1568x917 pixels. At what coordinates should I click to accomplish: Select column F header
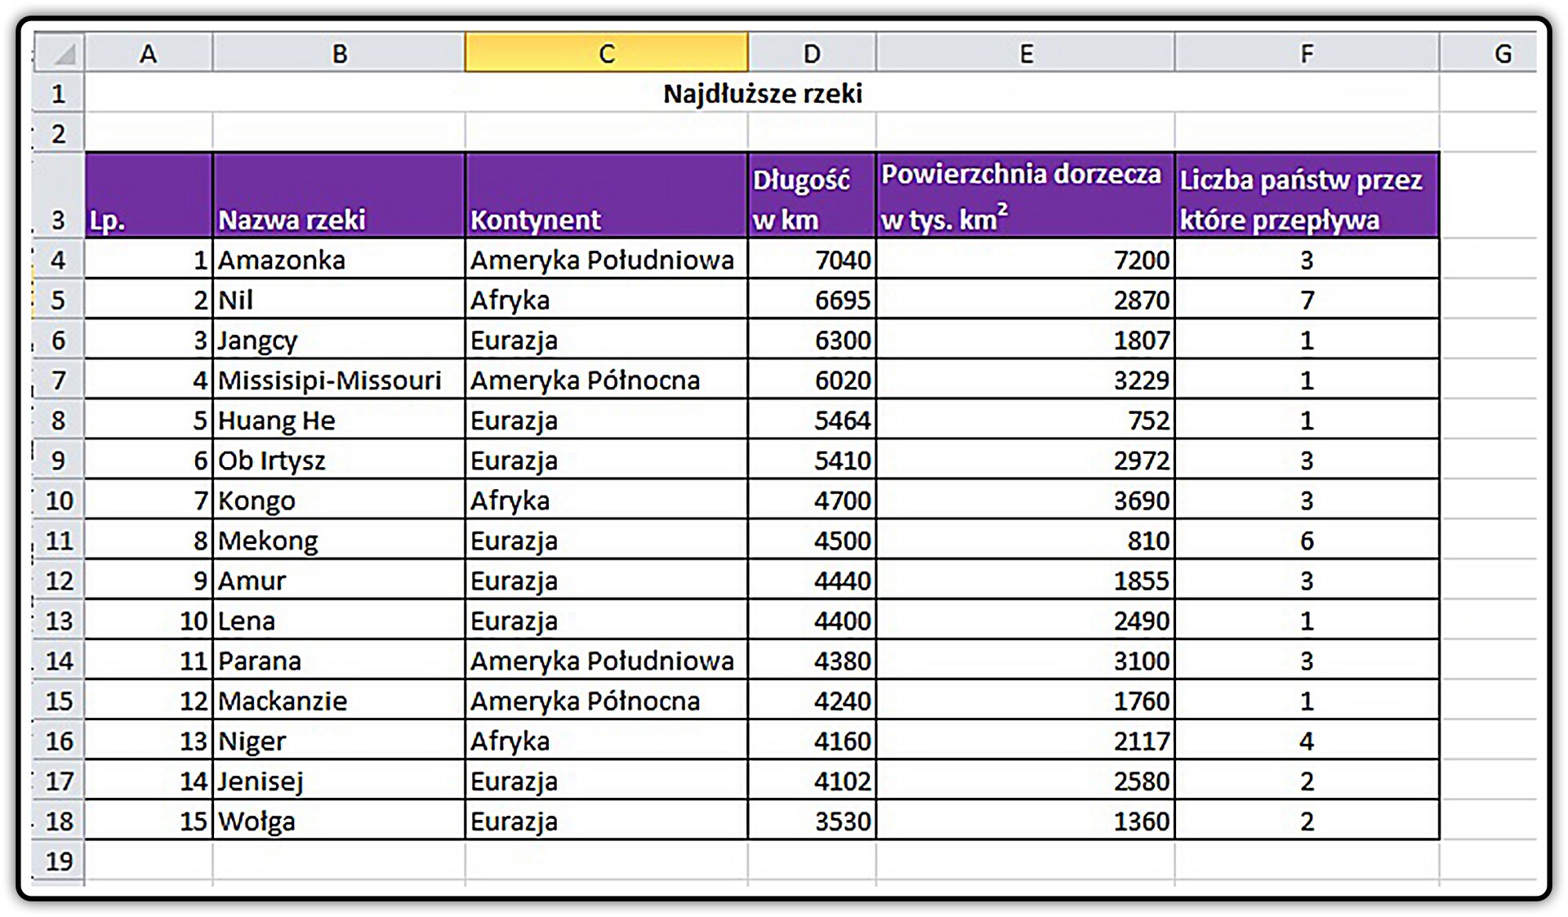(x=1307, y=53)
